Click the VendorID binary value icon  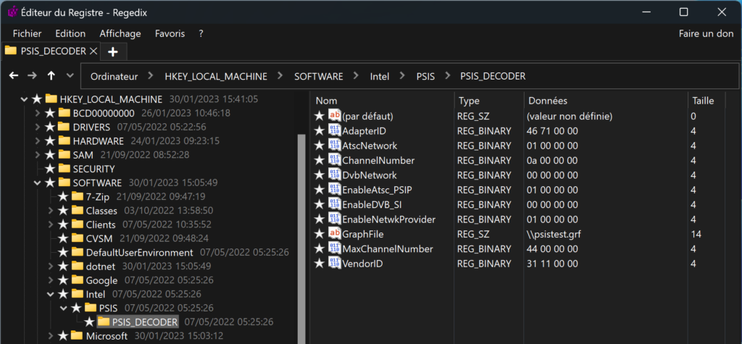[x=334, y=263]
